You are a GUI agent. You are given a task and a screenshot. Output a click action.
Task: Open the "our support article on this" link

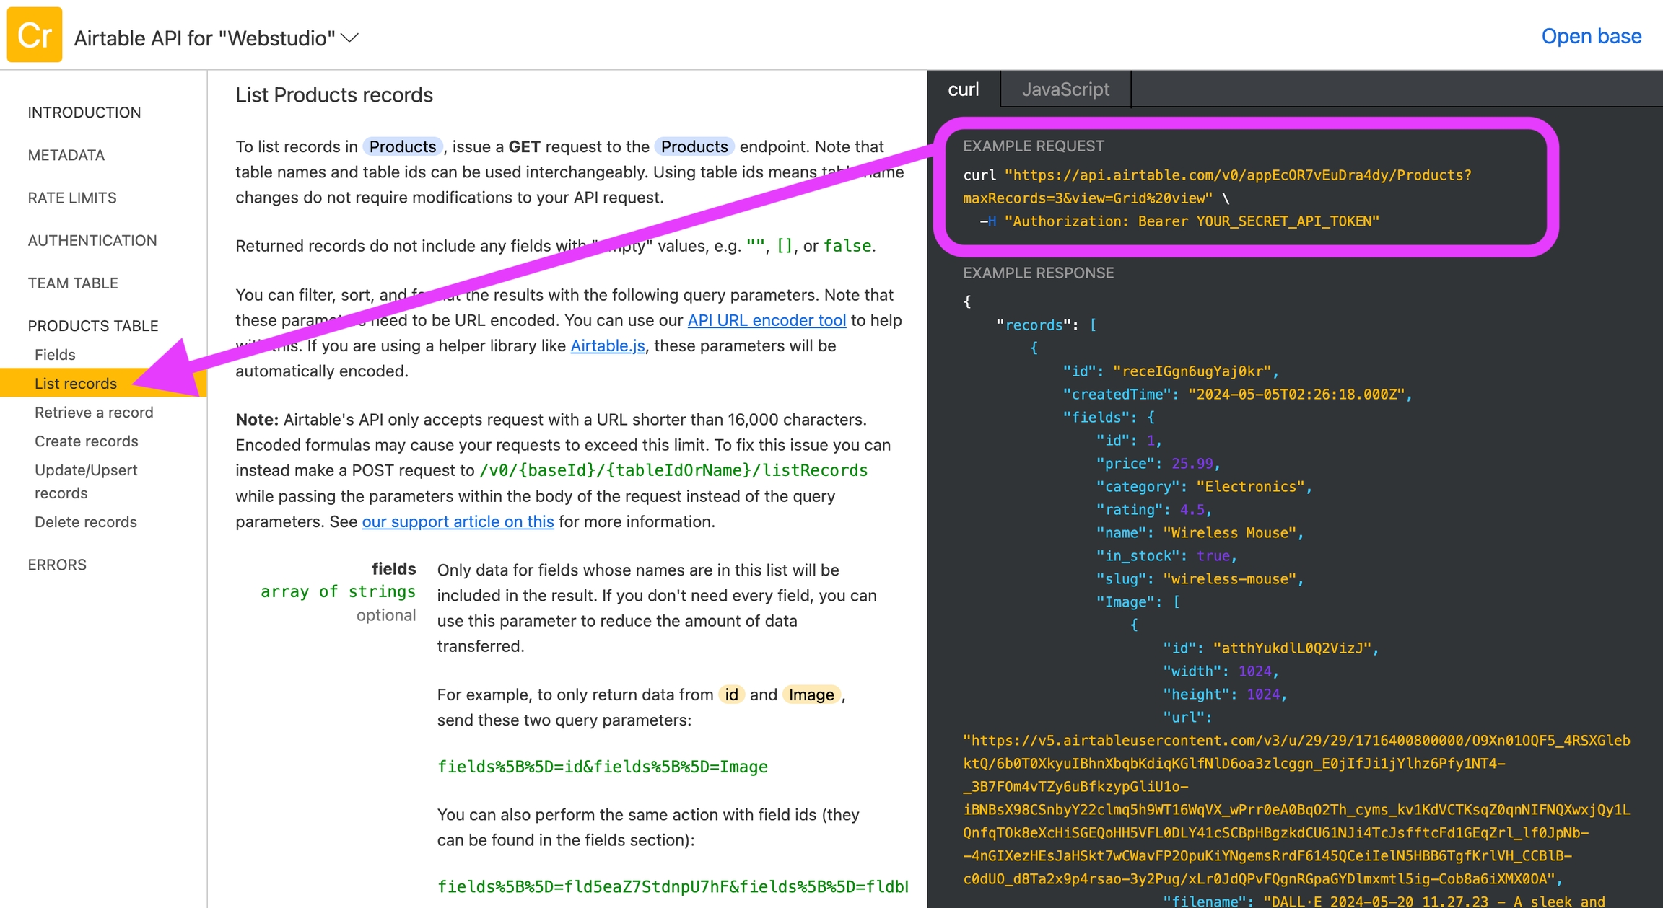tap(457, 521)
